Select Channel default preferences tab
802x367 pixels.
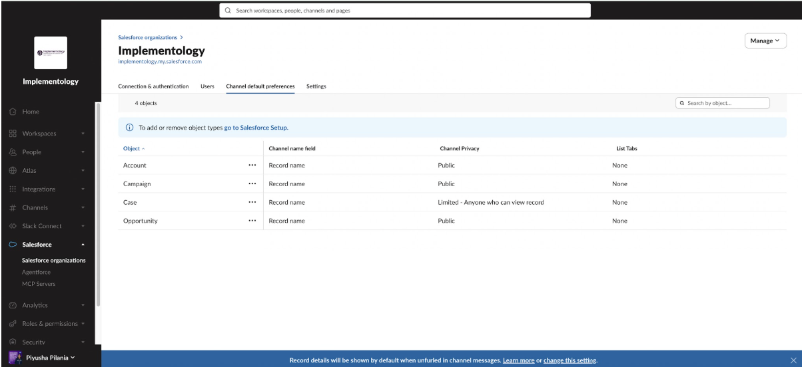click(x=260, y=86)
